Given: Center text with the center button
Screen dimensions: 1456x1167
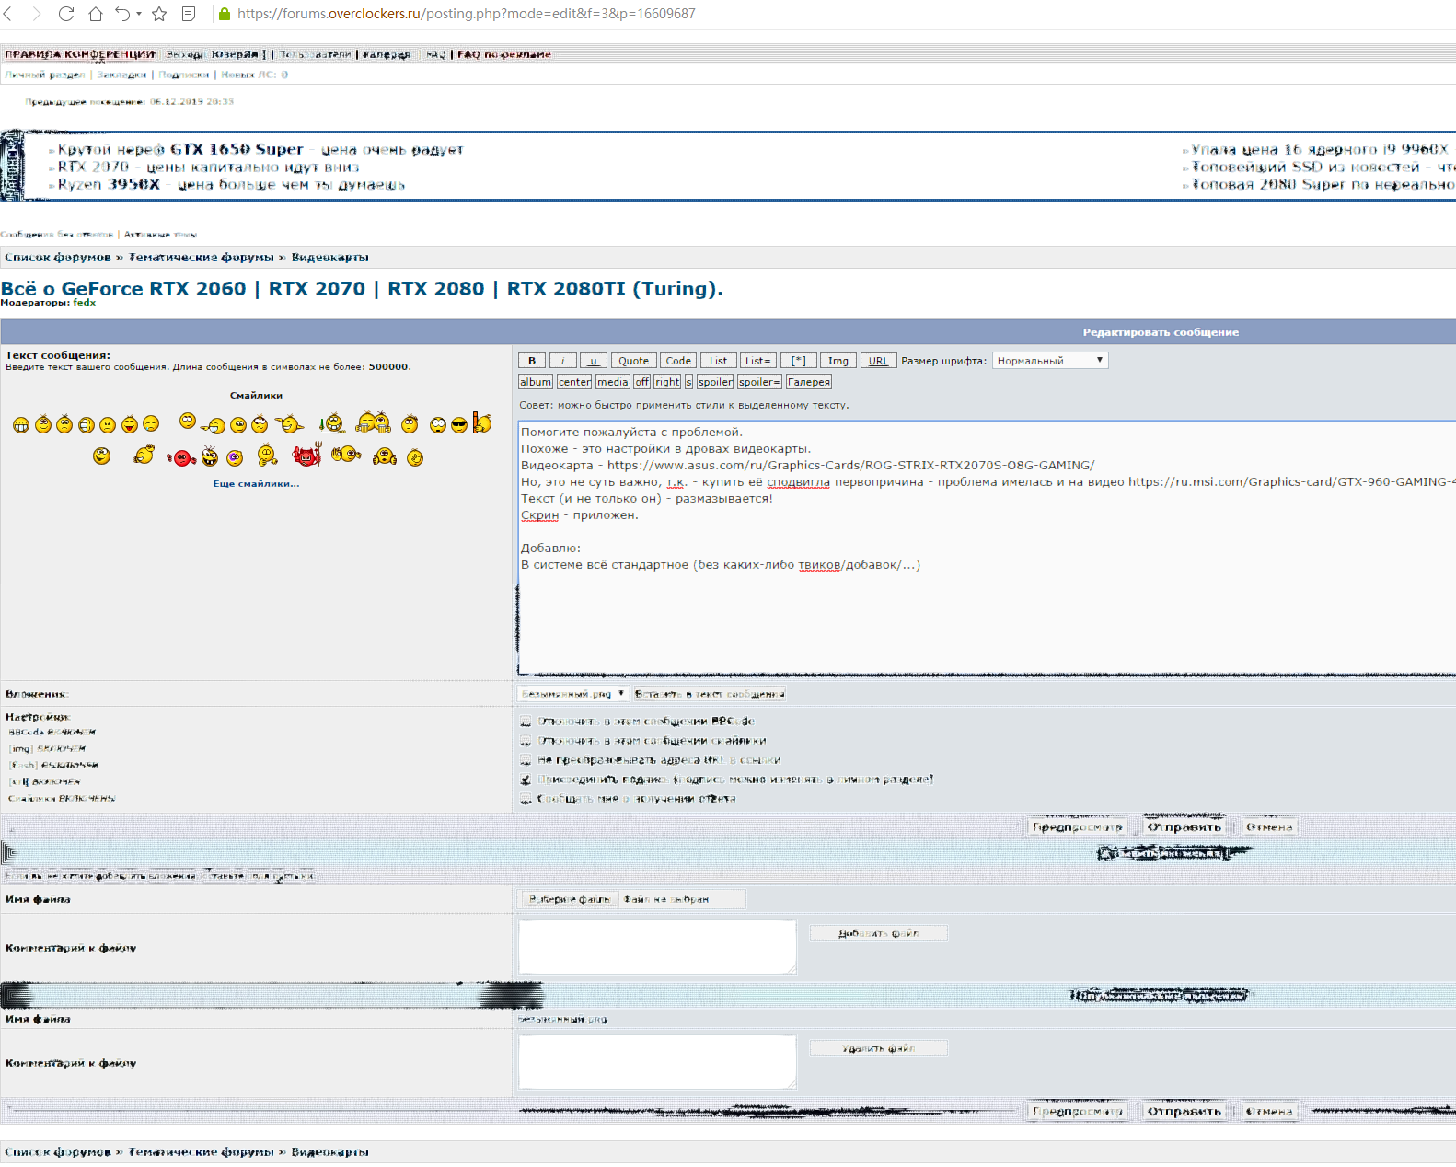Looking at the screenshot, I should [x=574, y=382].
